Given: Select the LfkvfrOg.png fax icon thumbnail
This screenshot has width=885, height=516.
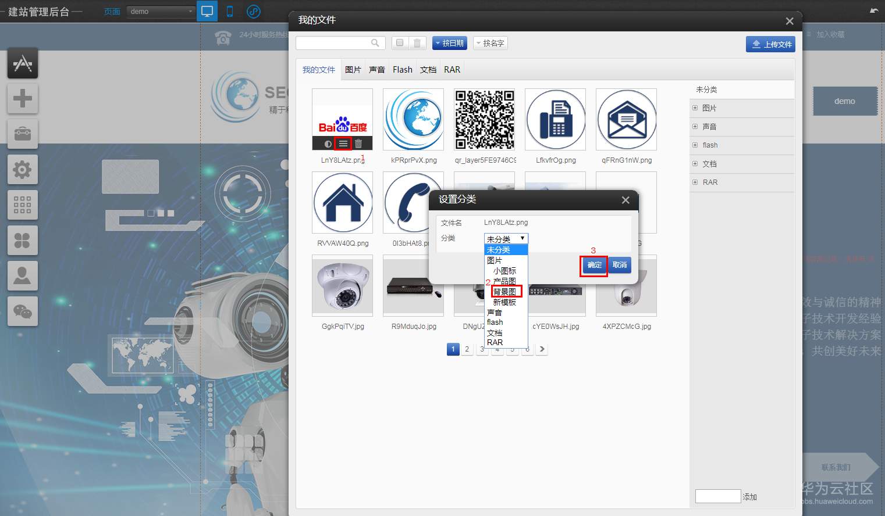Looking at the screenshot, I should [x=555, y=119].
